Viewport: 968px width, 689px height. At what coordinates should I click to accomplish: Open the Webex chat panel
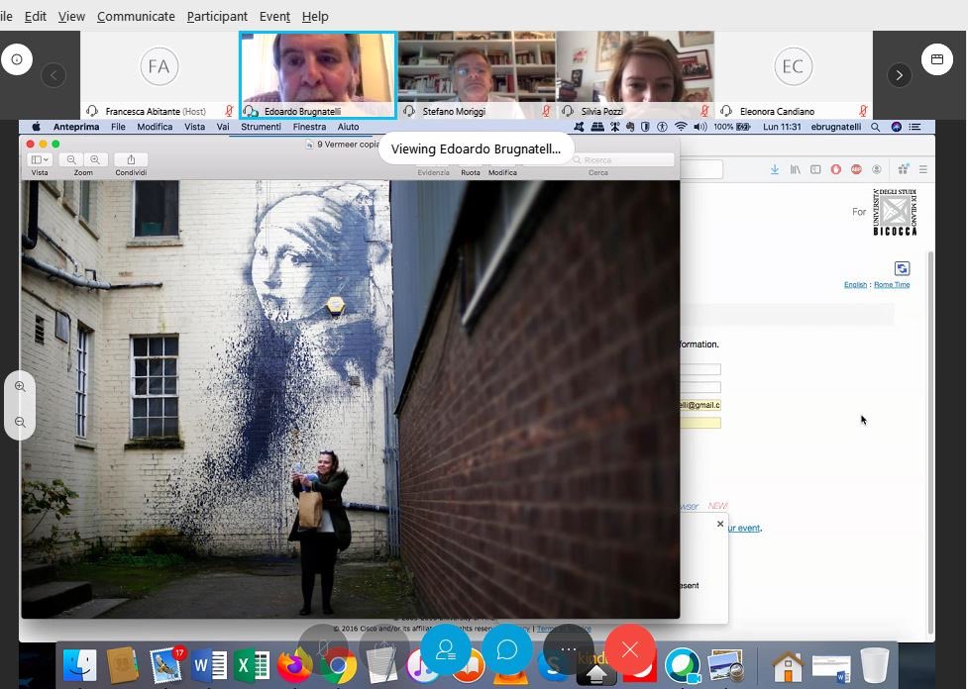coord(507,649)
